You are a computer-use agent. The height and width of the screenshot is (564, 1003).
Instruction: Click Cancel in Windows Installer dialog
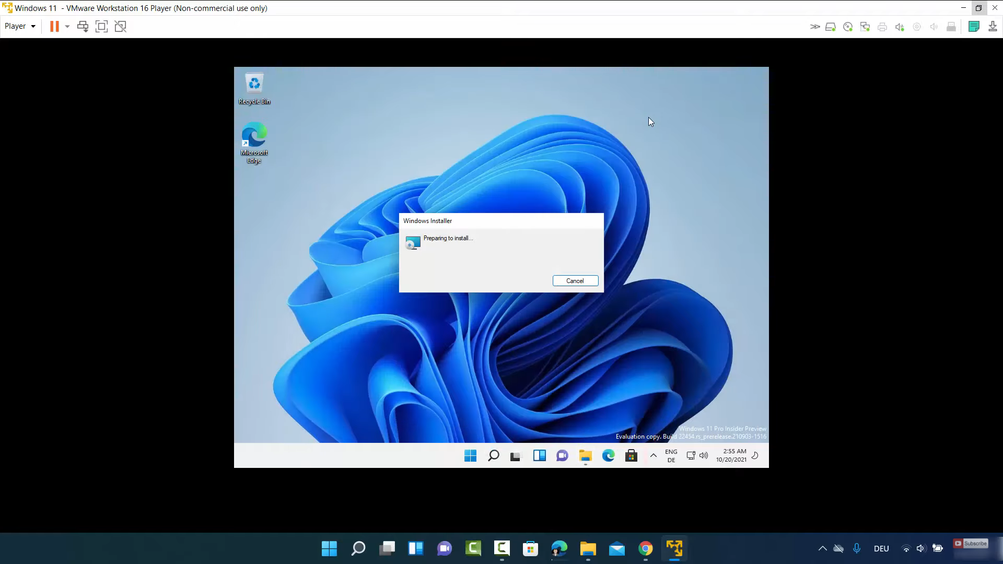pyautogui.click(x=575, y=281)
